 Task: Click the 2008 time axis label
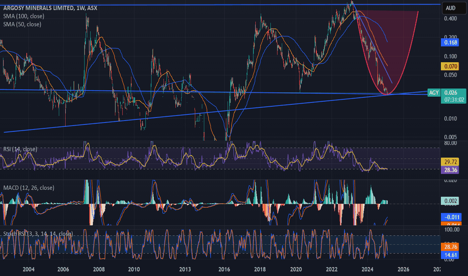[x=99, y=269]
